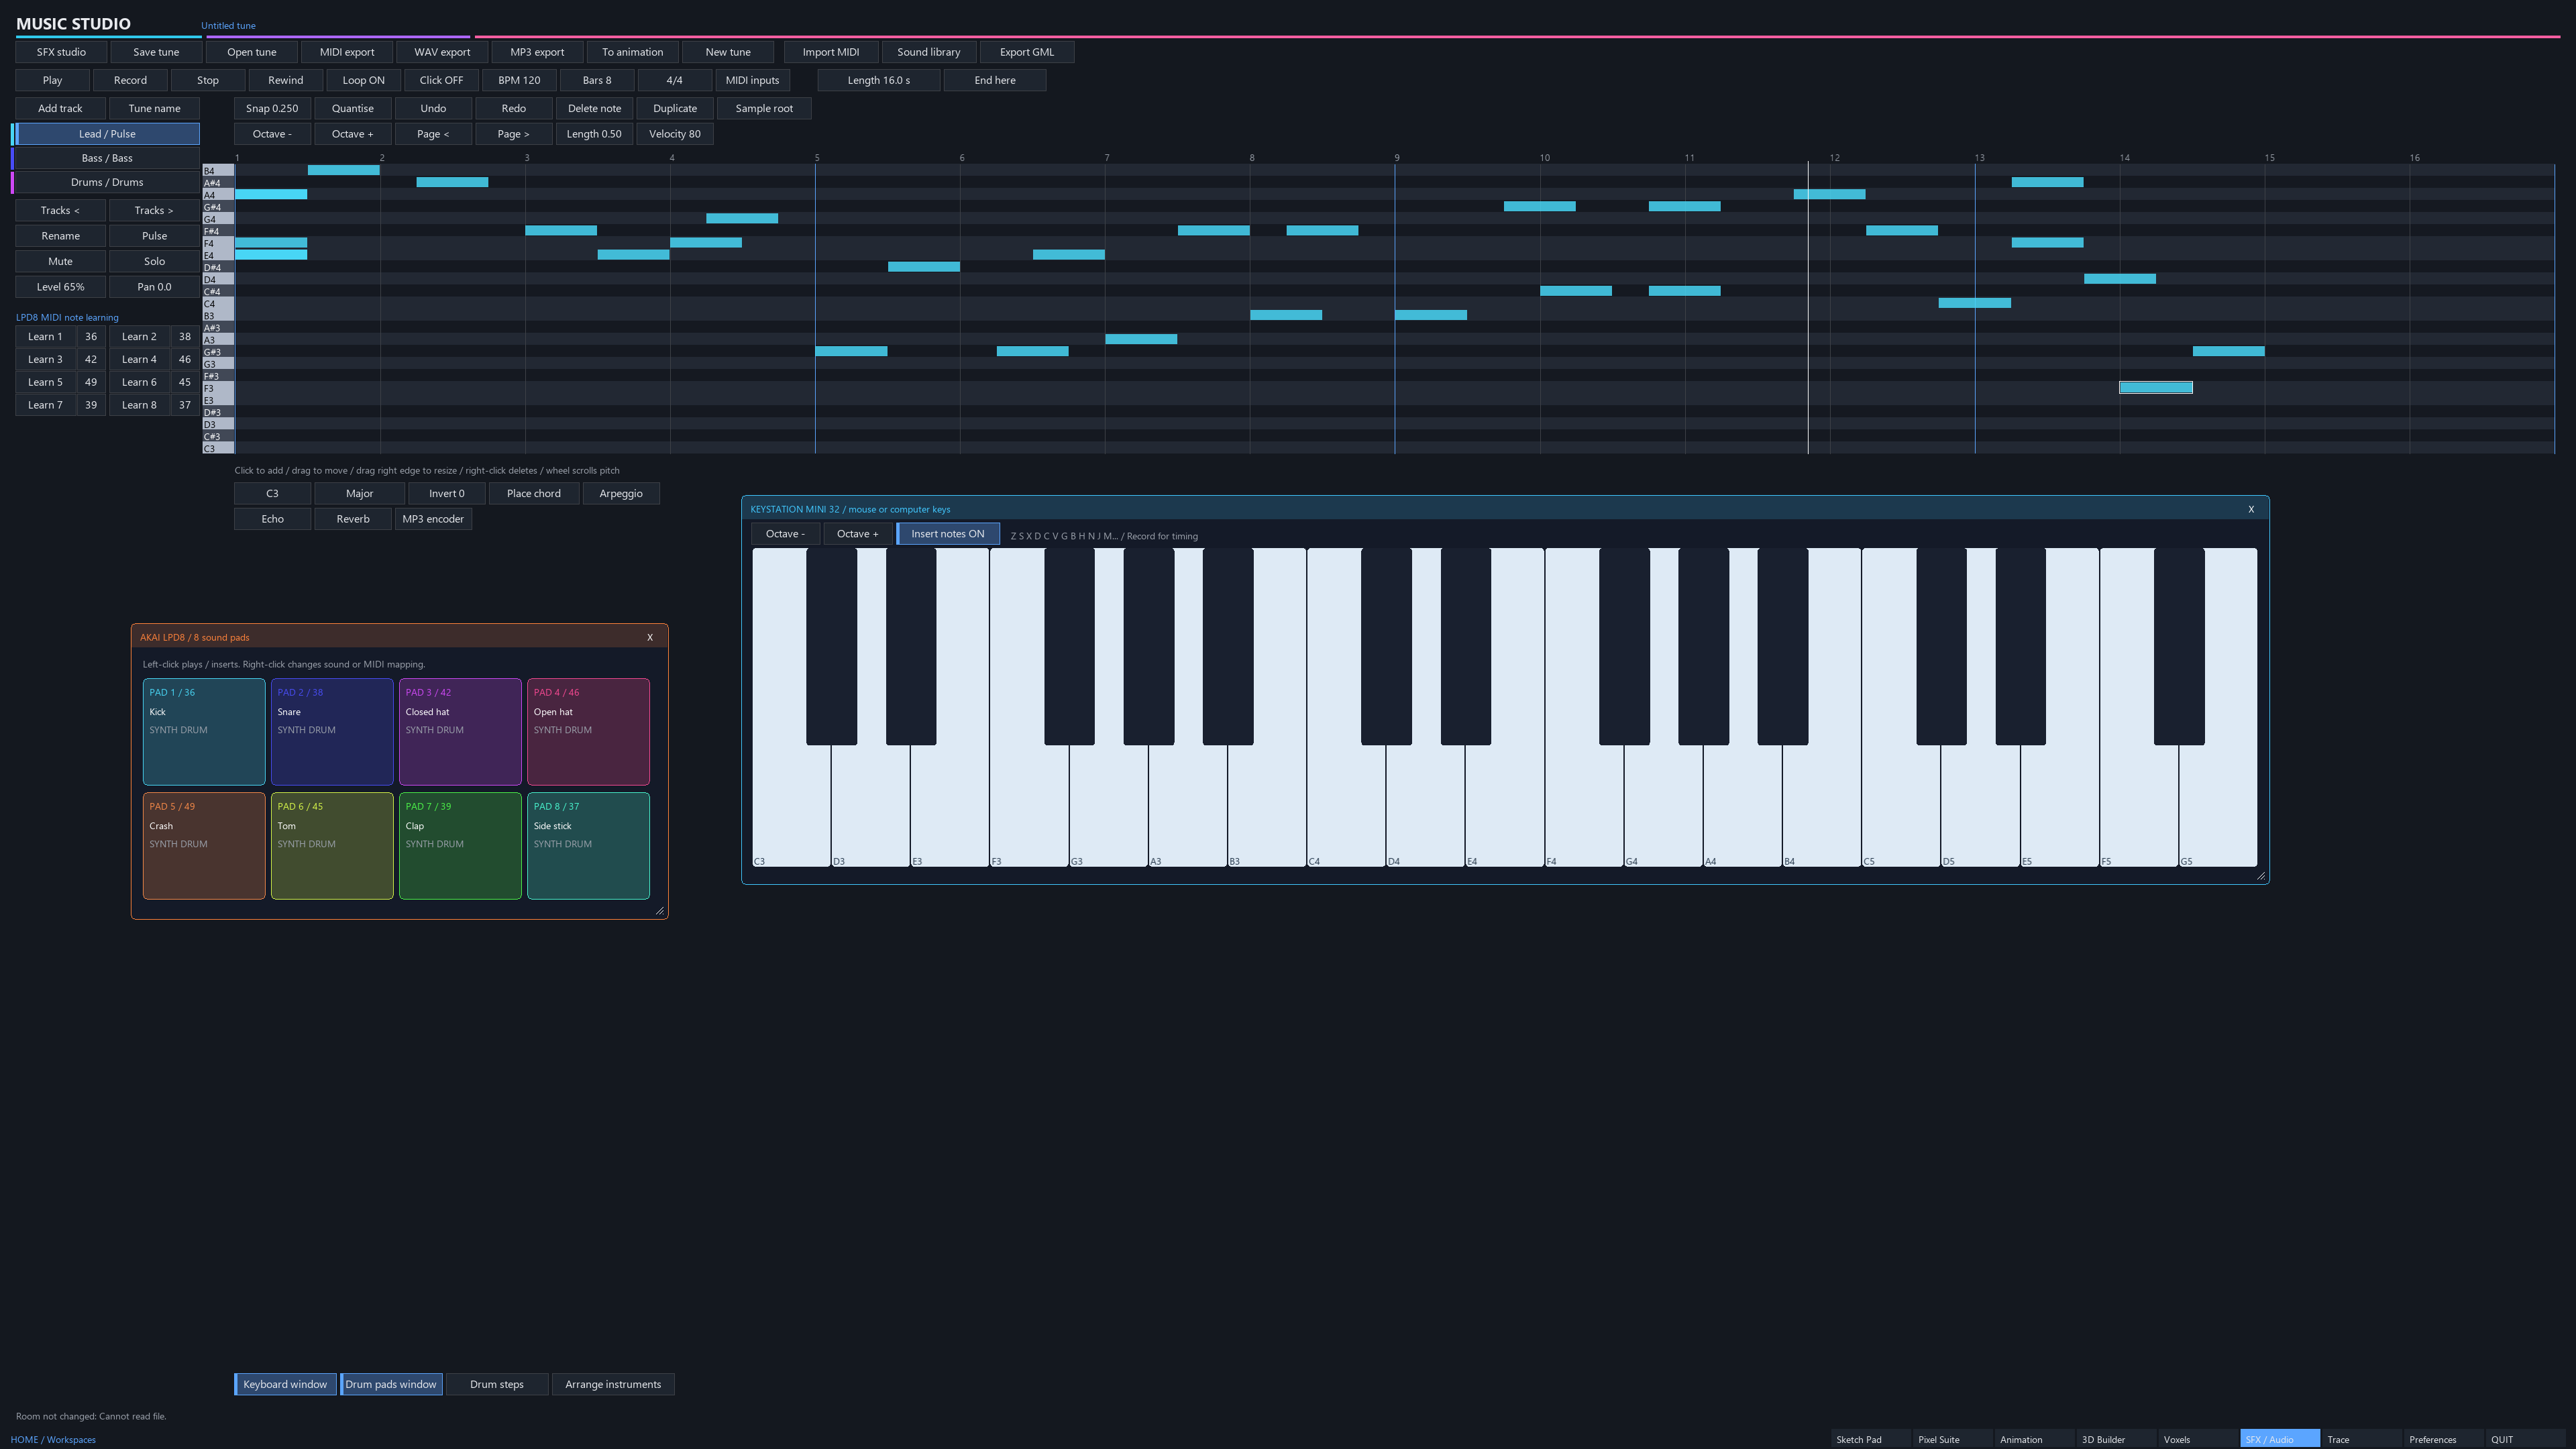Trigger the Kick pad (PAD 1)
The height and width of the screenshot is (1449, 2576).
(204, 732)
